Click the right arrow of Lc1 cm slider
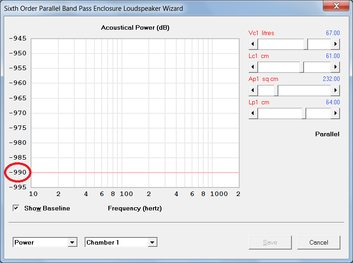The height and width of the screenshot is (263, 353). pyautogui.click(x=335, y=67)
